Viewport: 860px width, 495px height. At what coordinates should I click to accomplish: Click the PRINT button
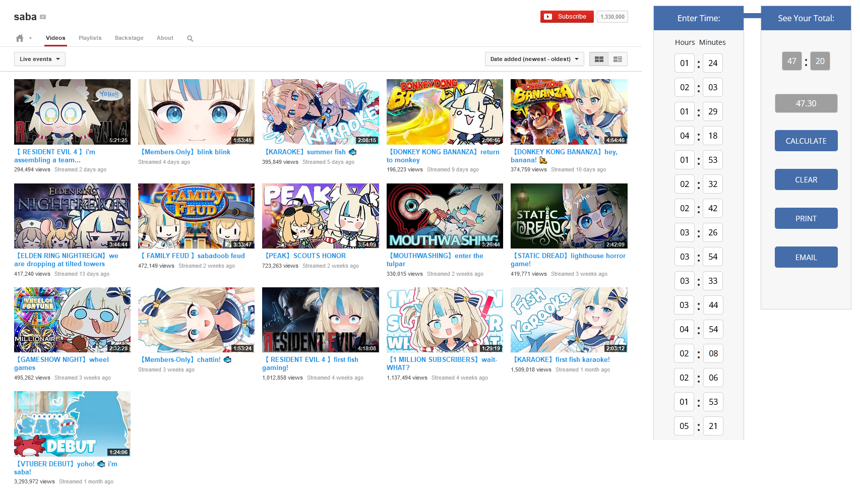pyautogui.click(x=806, y=218)
